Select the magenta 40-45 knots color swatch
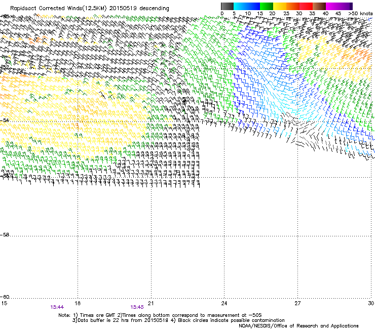 click(x=332, y=6)
